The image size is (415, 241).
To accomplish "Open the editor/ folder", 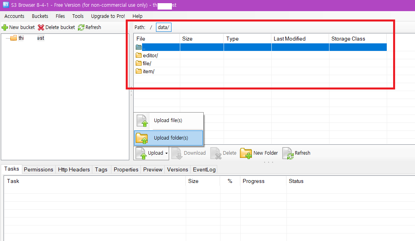I will coord(150,55).
